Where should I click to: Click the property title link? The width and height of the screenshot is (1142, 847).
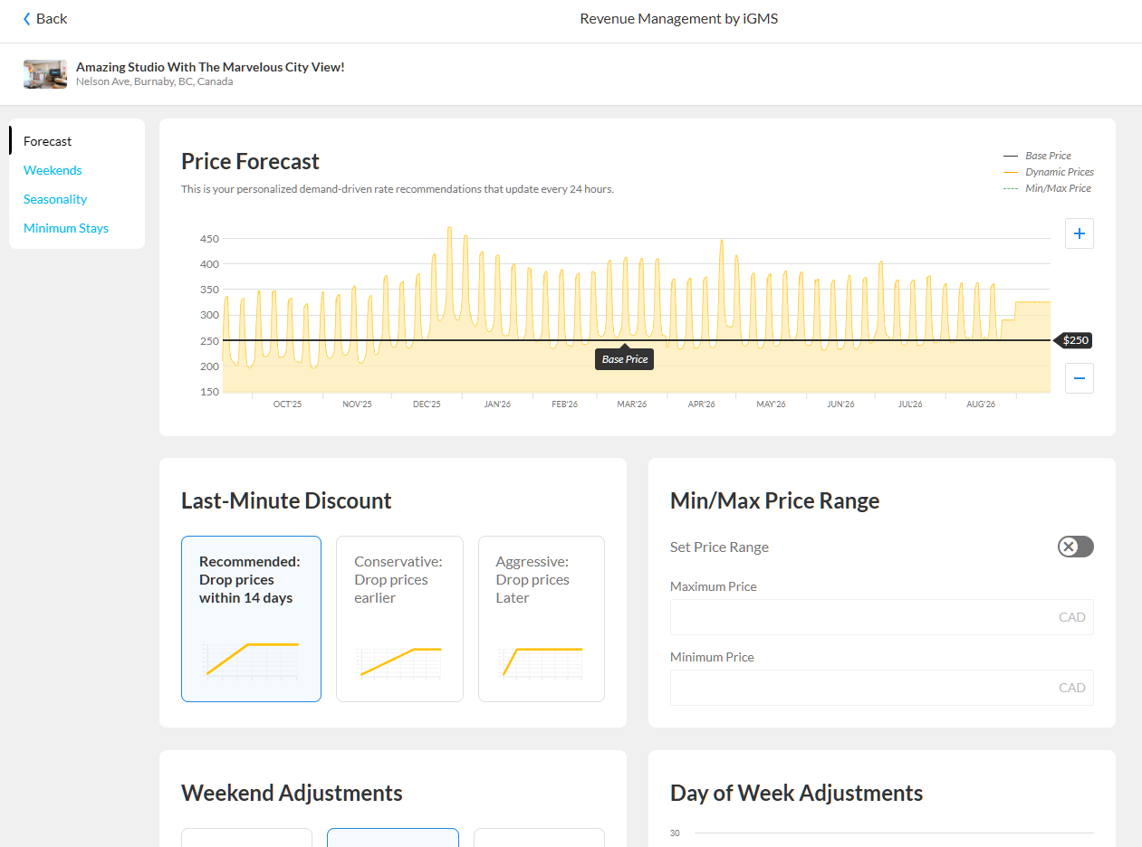pos(210,67)
